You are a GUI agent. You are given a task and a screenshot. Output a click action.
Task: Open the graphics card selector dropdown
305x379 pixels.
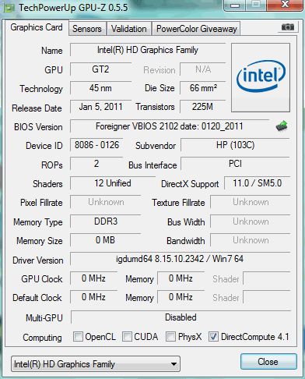tap(96, 364)
